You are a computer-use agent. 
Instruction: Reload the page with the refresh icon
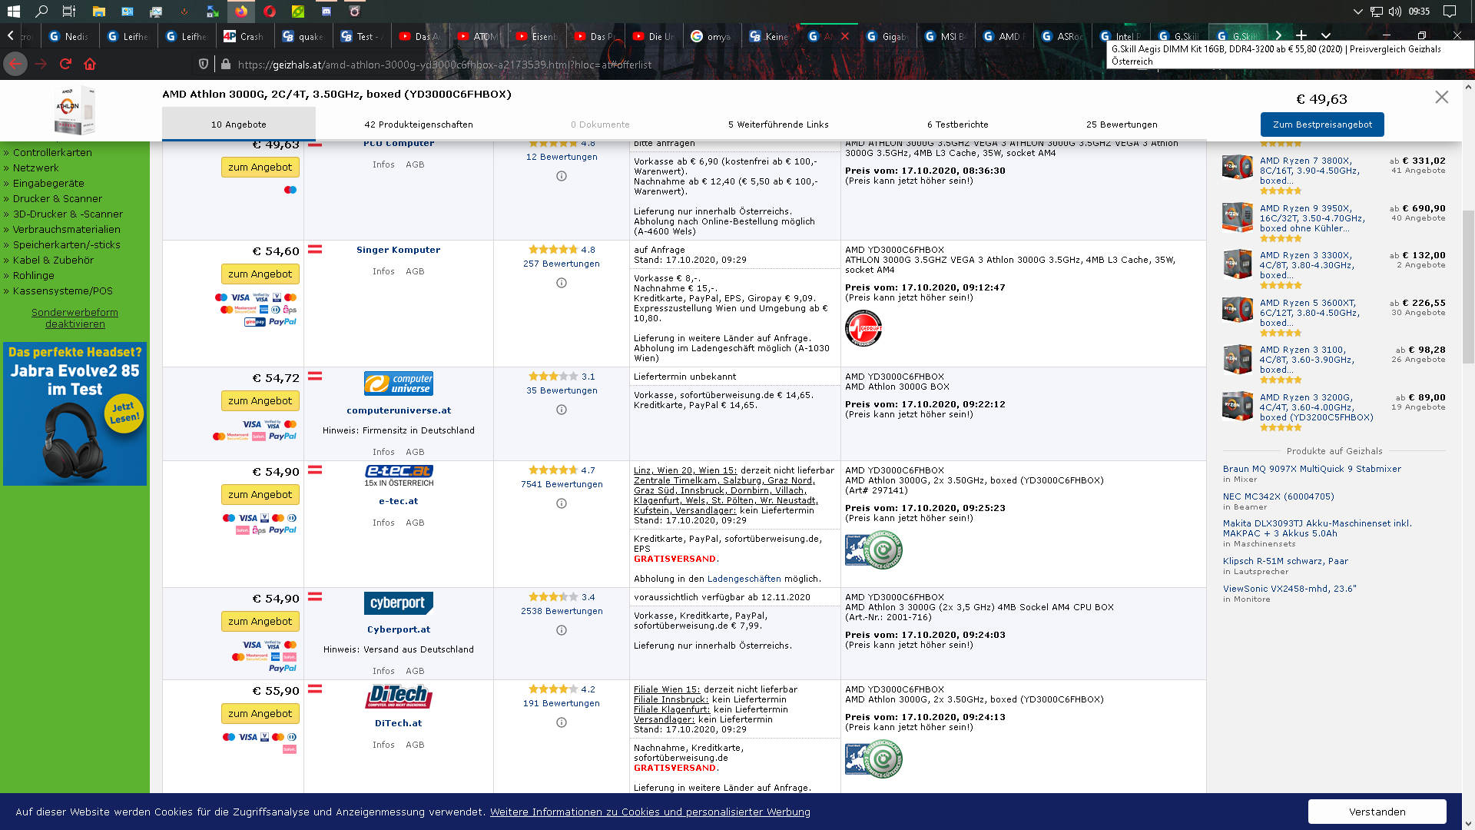pos(65,64)
